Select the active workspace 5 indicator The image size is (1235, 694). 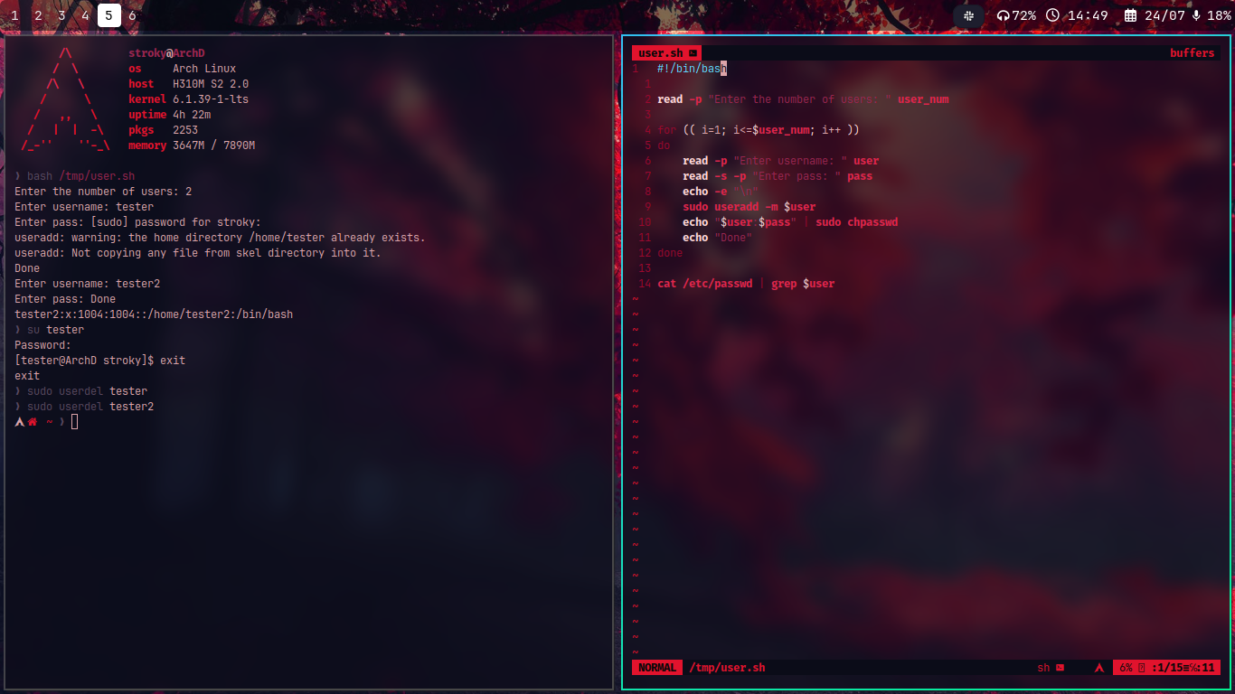click(x=108, y=15)
